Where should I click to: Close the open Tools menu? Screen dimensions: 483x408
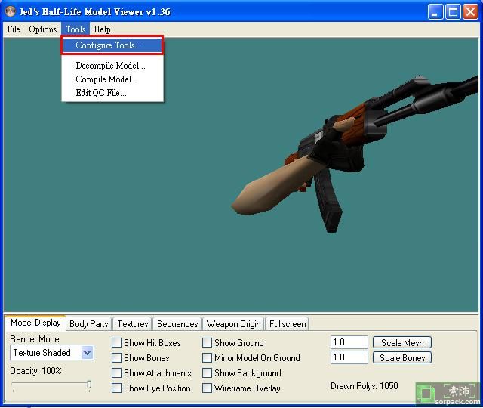[x=75, y=29]
